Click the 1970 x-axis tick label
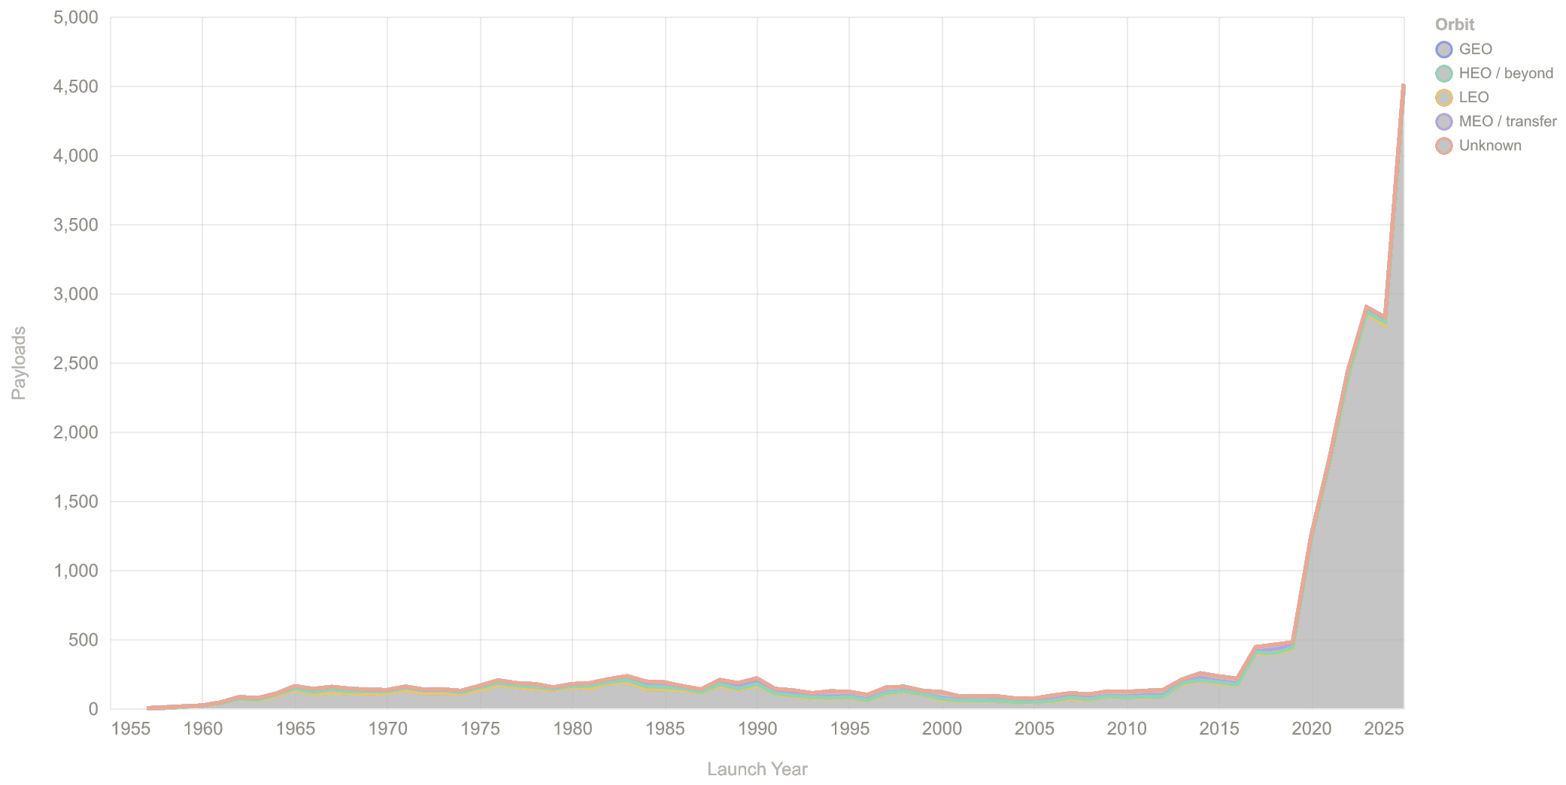 (x=387, y=729)
